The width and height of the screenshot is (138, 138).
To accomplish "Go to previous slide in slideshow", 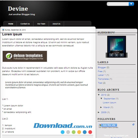I will pyautogui.click(x=111, y=55).
